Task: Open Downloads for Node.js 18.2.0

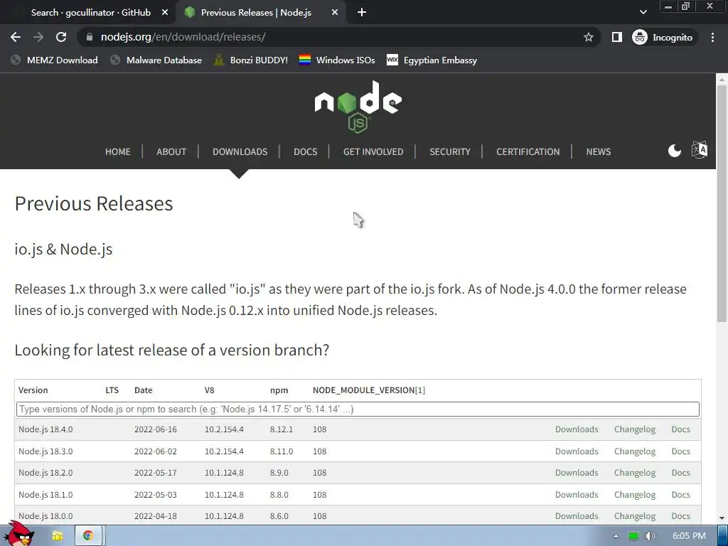Action: [x=577, y=473]
